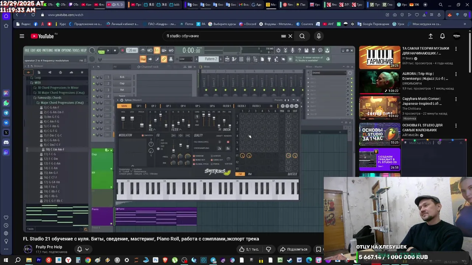472x265 pixels.
Task: Start voice search with the microphone icon
Action: [319, 36]
